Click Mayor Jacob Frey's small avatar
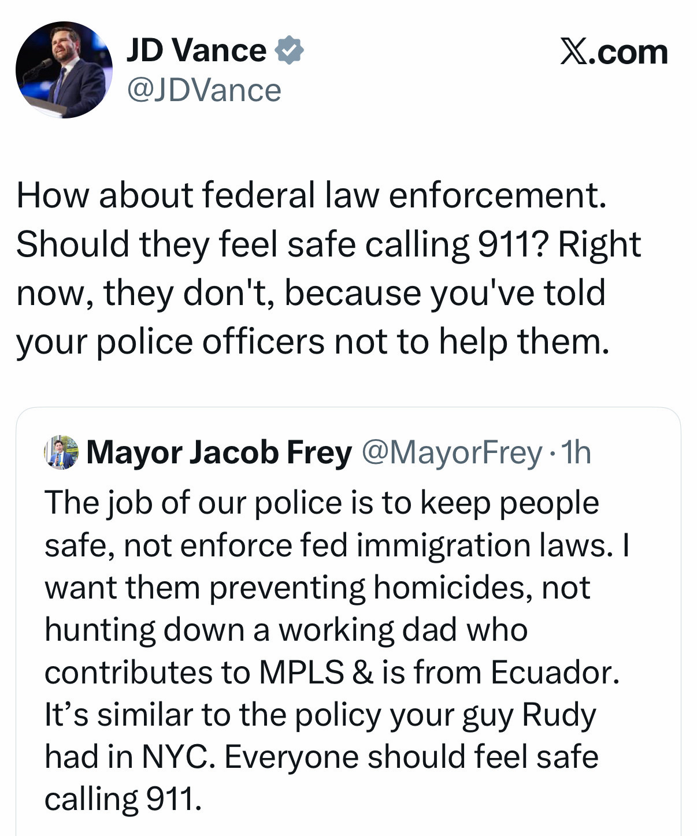Viewport: 697px width, 836px height. [x=61, y=452]
